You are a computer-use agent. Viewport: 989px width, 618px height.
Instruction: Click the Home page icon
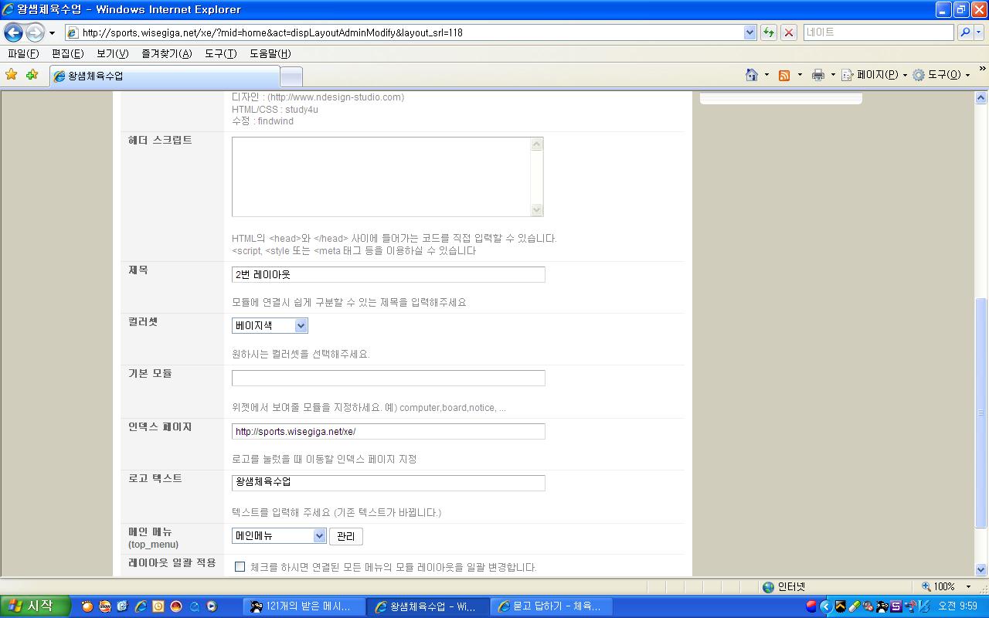point(751,75)
